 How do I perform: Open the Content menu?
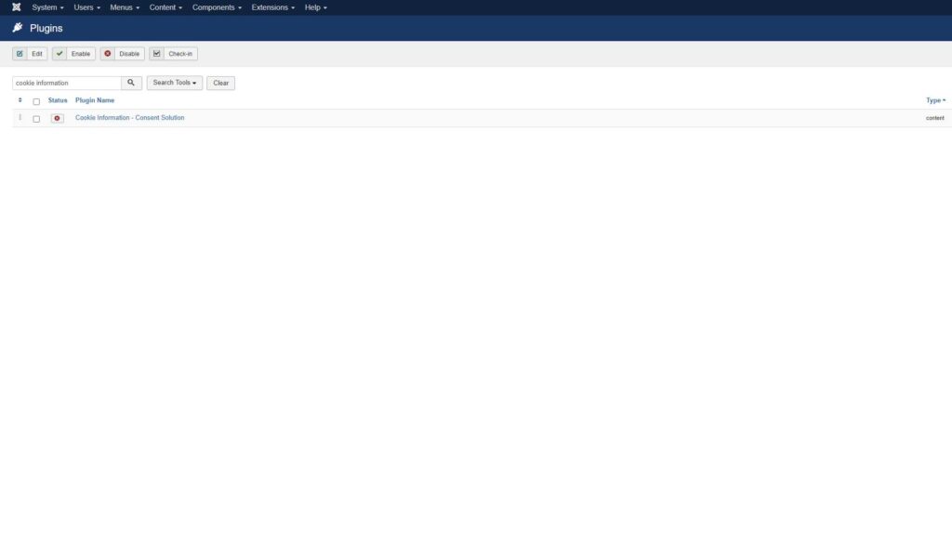pyautogui.click(x=165, y=7)
